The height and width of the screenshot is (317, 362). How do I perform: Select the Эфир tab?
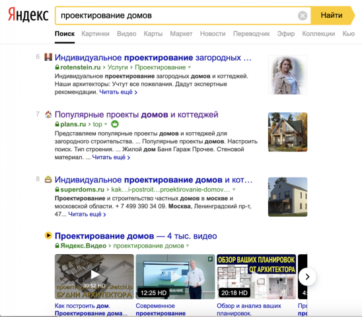286,34
